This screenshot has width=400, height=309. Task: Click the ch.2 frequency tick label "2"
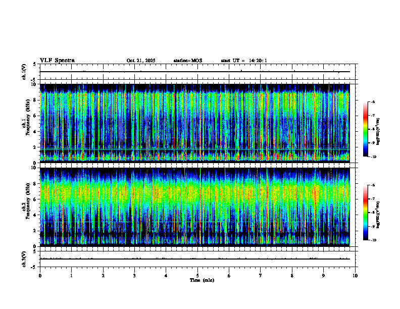[x=35, y=231]
